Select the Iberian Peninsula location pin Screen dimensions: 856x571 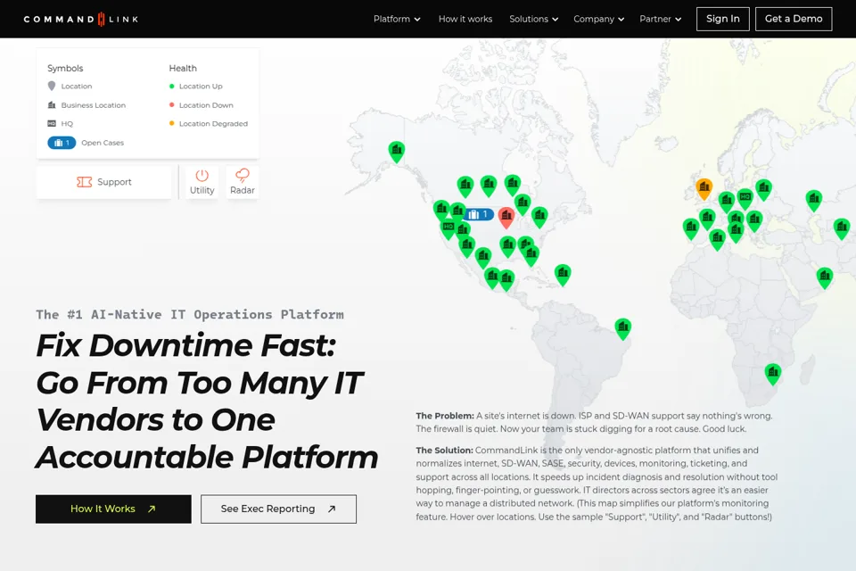[x=691, y=228]
